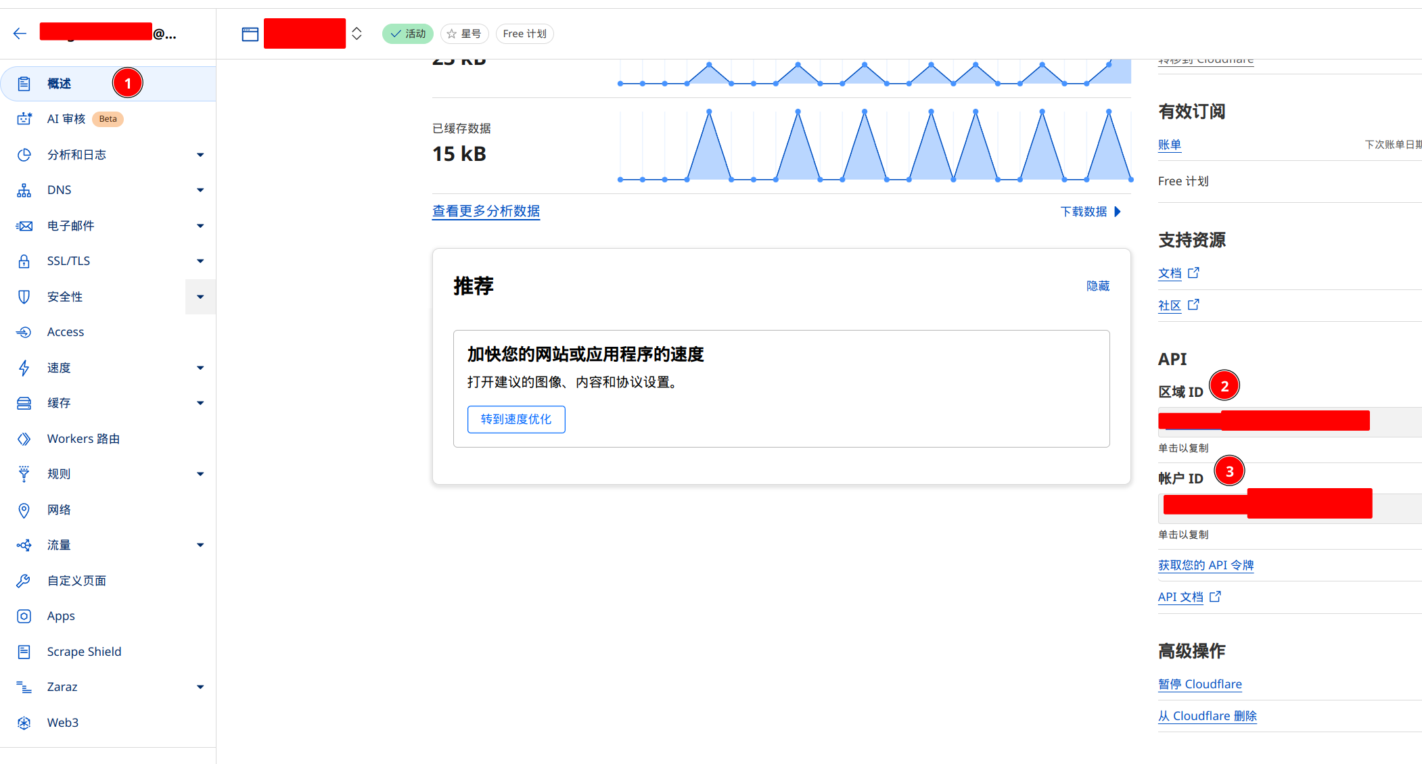The height and width of the screenshot is (764, 1422).
Task: Click the back arrow icon
Action: tap(20, 33)
